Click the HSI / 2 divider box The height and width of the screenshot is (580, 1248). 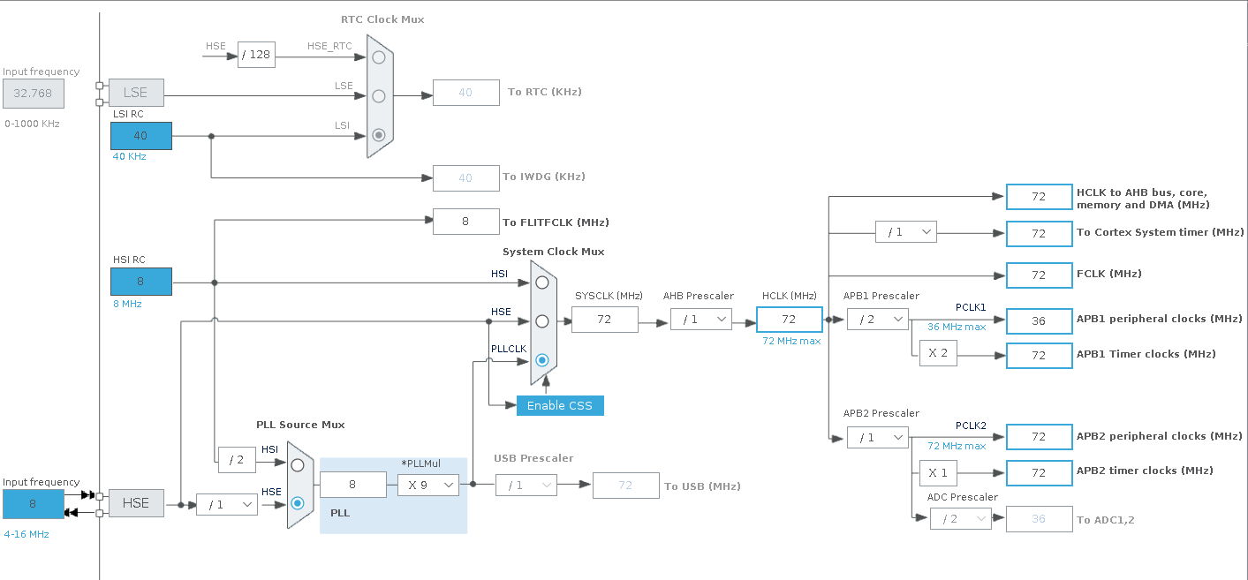[x=237, y=459]
